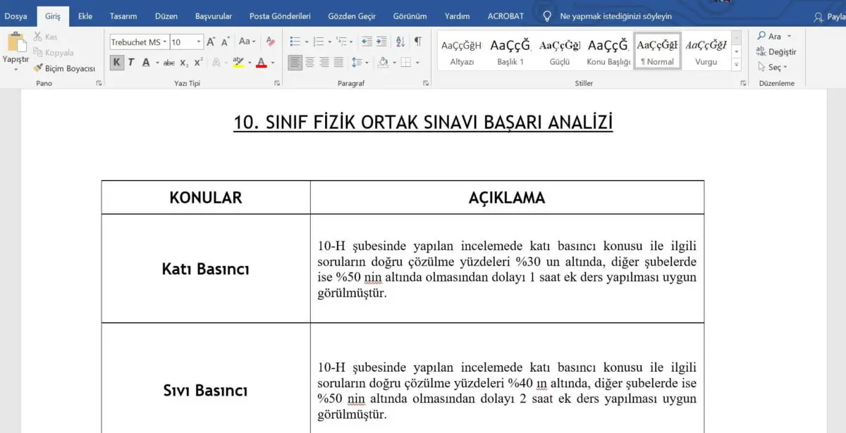Select the Başlık 1 style
This screenshot has width=846, height=433.
pyautogui.click(x=510, y=51)
